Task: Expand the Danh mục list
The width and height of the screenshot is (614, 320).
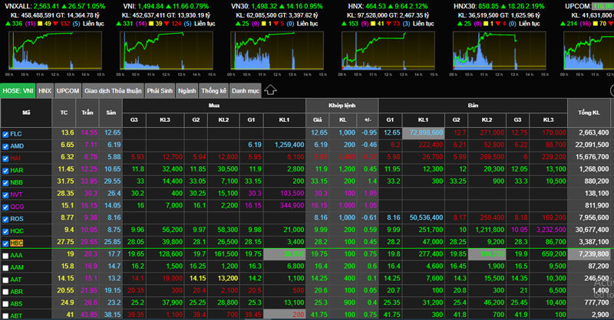Action: click(x=246, y=90)
